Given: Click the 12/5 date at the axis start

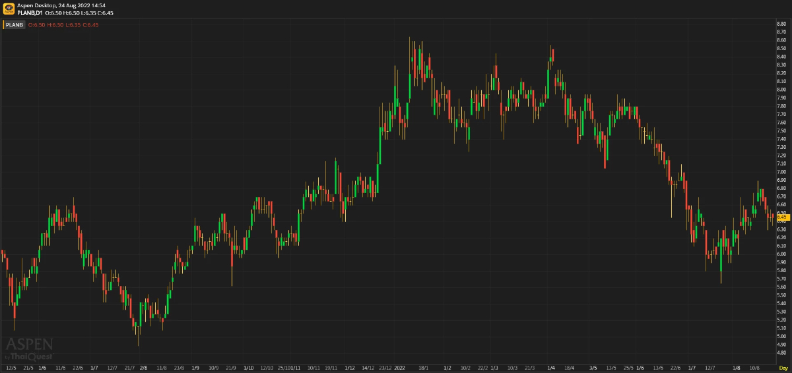Looking at the screenshot, I should click(x=11, y=368).
